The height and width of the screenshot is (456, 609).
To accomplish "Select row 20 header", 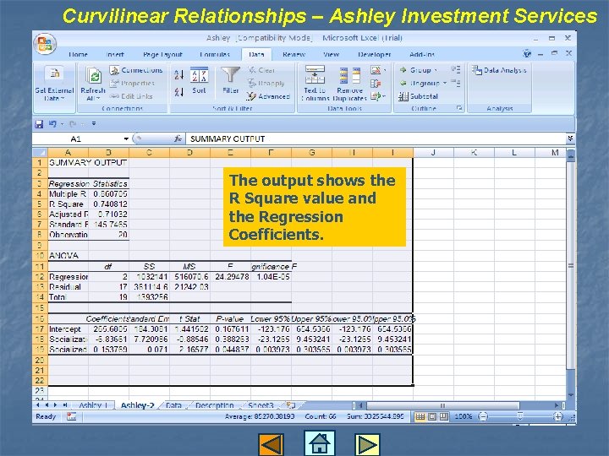I will coord(40,361).
